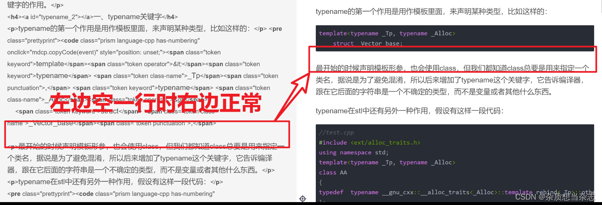
Task: Click the preview paragraph starting typename的第一个作用
Action: (x=431, y=12)
